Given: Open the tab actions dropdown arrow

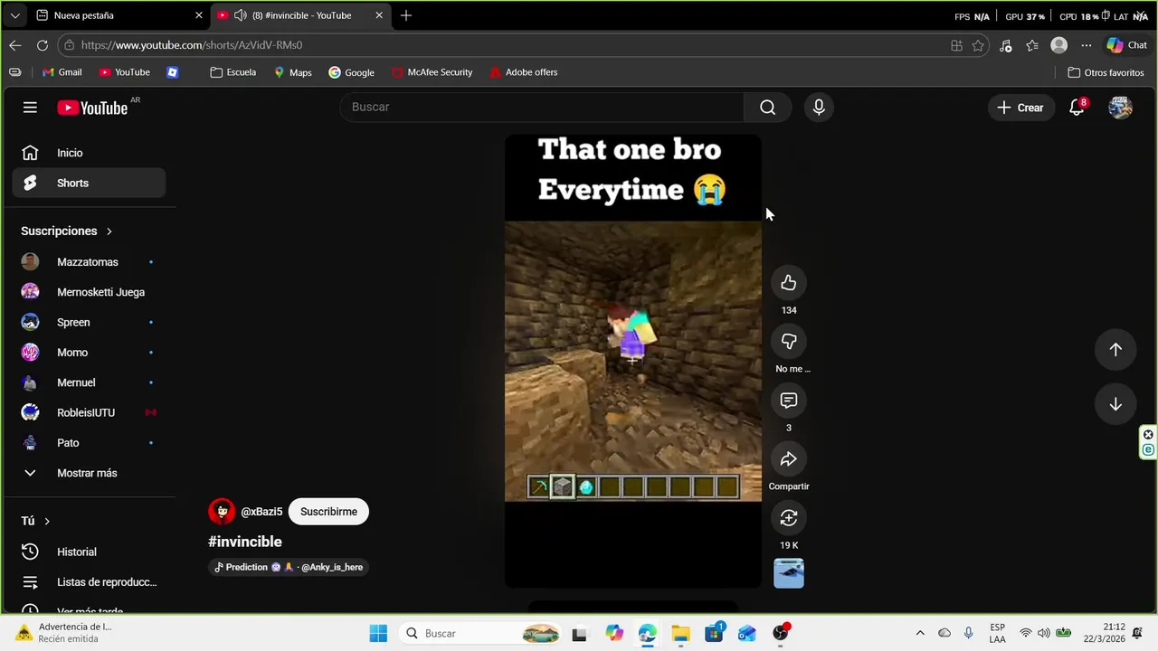Looking at the screenshot, I should point(15,15).
